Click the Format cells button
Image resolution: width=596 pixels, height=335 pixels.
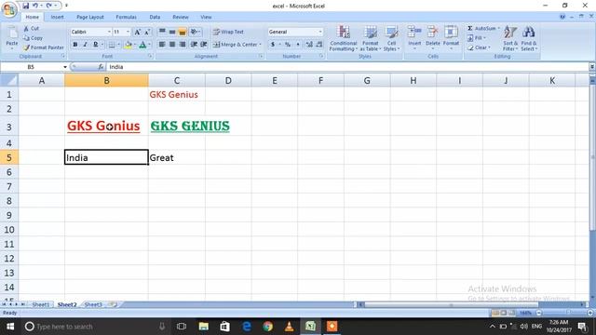451,38
